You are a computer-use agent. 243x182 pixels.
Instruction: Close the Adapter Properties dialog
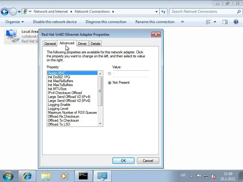coord(156,34)
